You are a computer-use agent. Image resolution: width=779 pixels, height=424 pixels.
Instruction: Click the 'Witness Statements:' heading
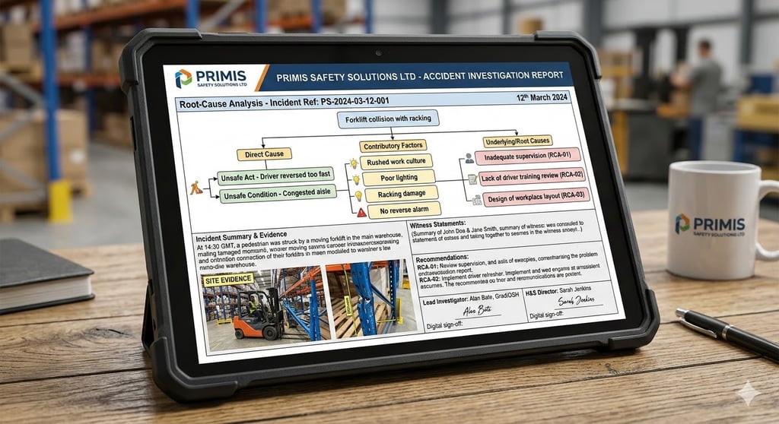(x=437, y=224)
